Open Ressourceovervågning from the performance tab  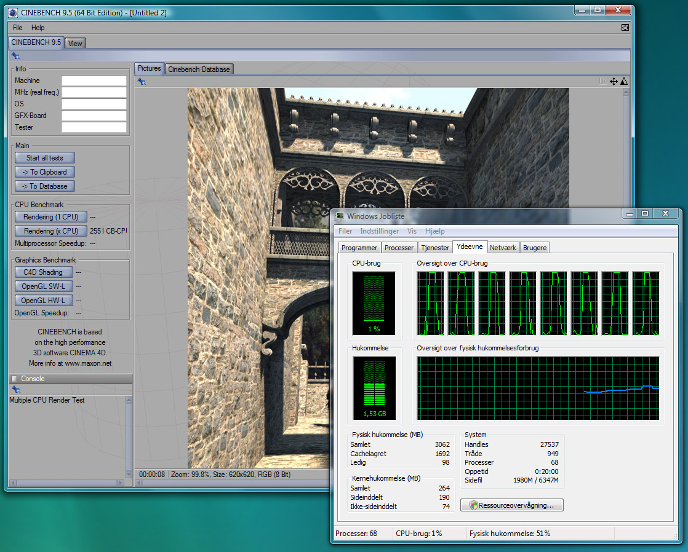(x=511, y=505)
